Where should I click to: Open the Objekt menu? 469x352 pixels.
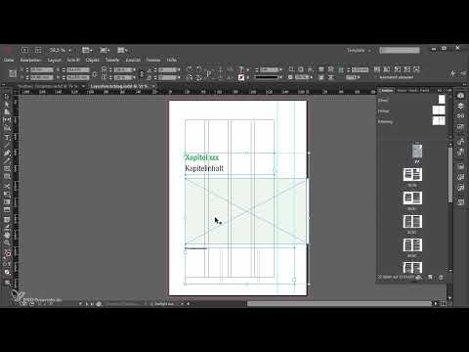click(x=93, y=60)
